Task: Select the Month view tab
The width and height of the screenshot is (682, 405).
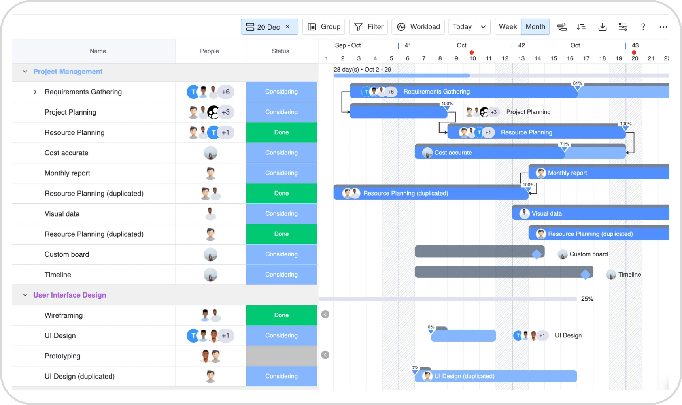Action: coord(535,26)
